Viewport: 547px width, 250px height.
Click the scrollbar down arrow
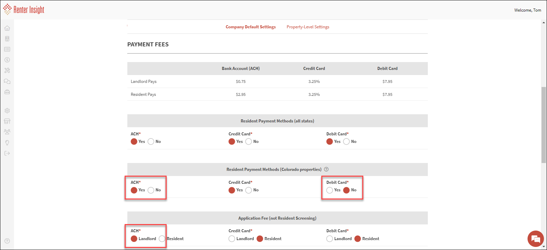click(544, 247)
